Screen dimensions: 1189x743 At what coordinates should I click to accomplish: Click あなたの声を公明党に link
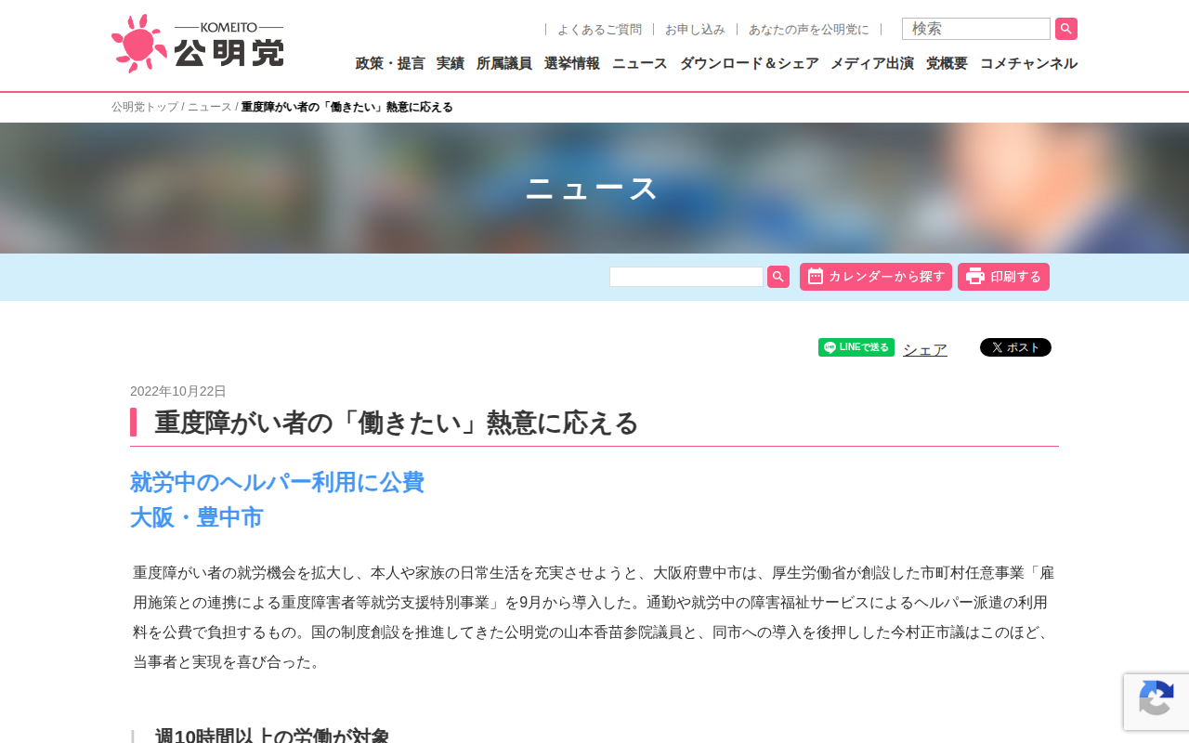[x=809, y=30]
